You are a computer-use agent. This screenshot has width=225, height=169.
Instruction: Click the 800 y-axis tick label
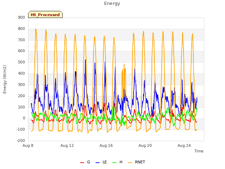click(21, 29)
